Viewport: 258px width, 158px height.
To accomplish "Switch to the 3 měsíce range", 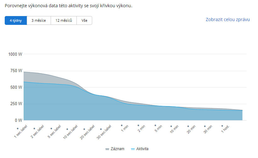I will click(39, 21).
